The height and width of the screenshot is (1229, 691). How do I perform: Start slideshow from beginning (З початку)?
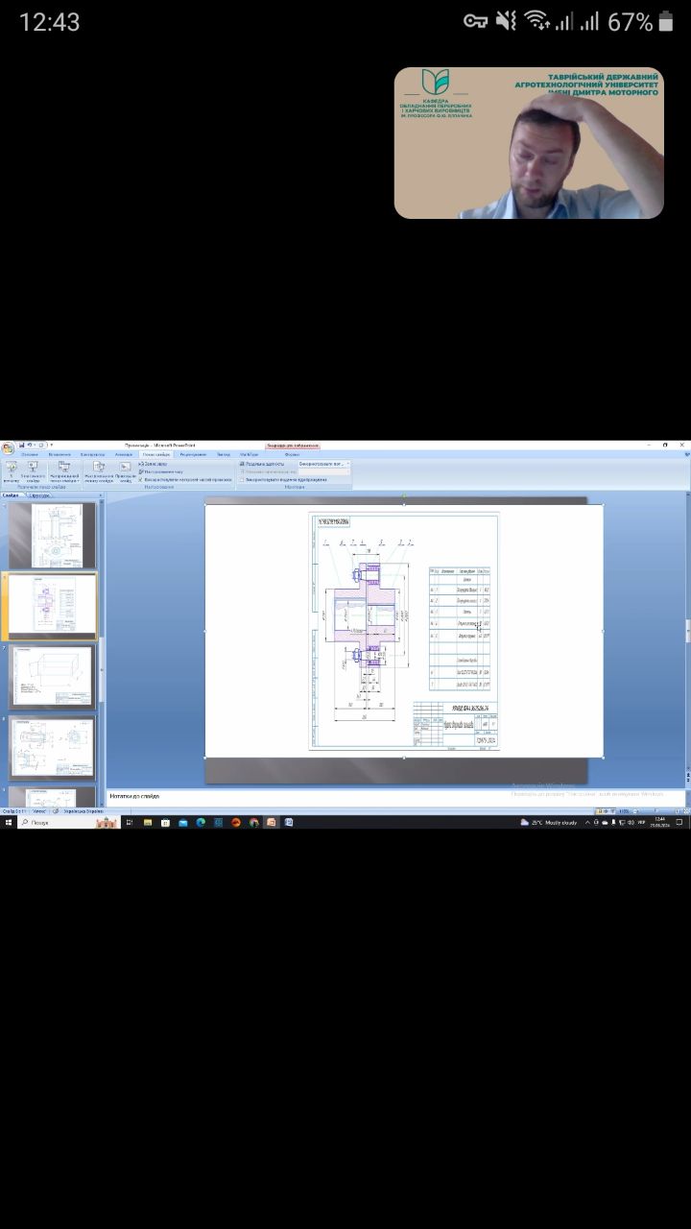pyautogui.click(x=11, y=471)
